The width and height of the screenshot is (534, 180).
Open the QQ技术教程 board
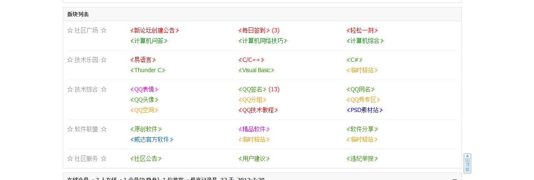click(258, 110)
